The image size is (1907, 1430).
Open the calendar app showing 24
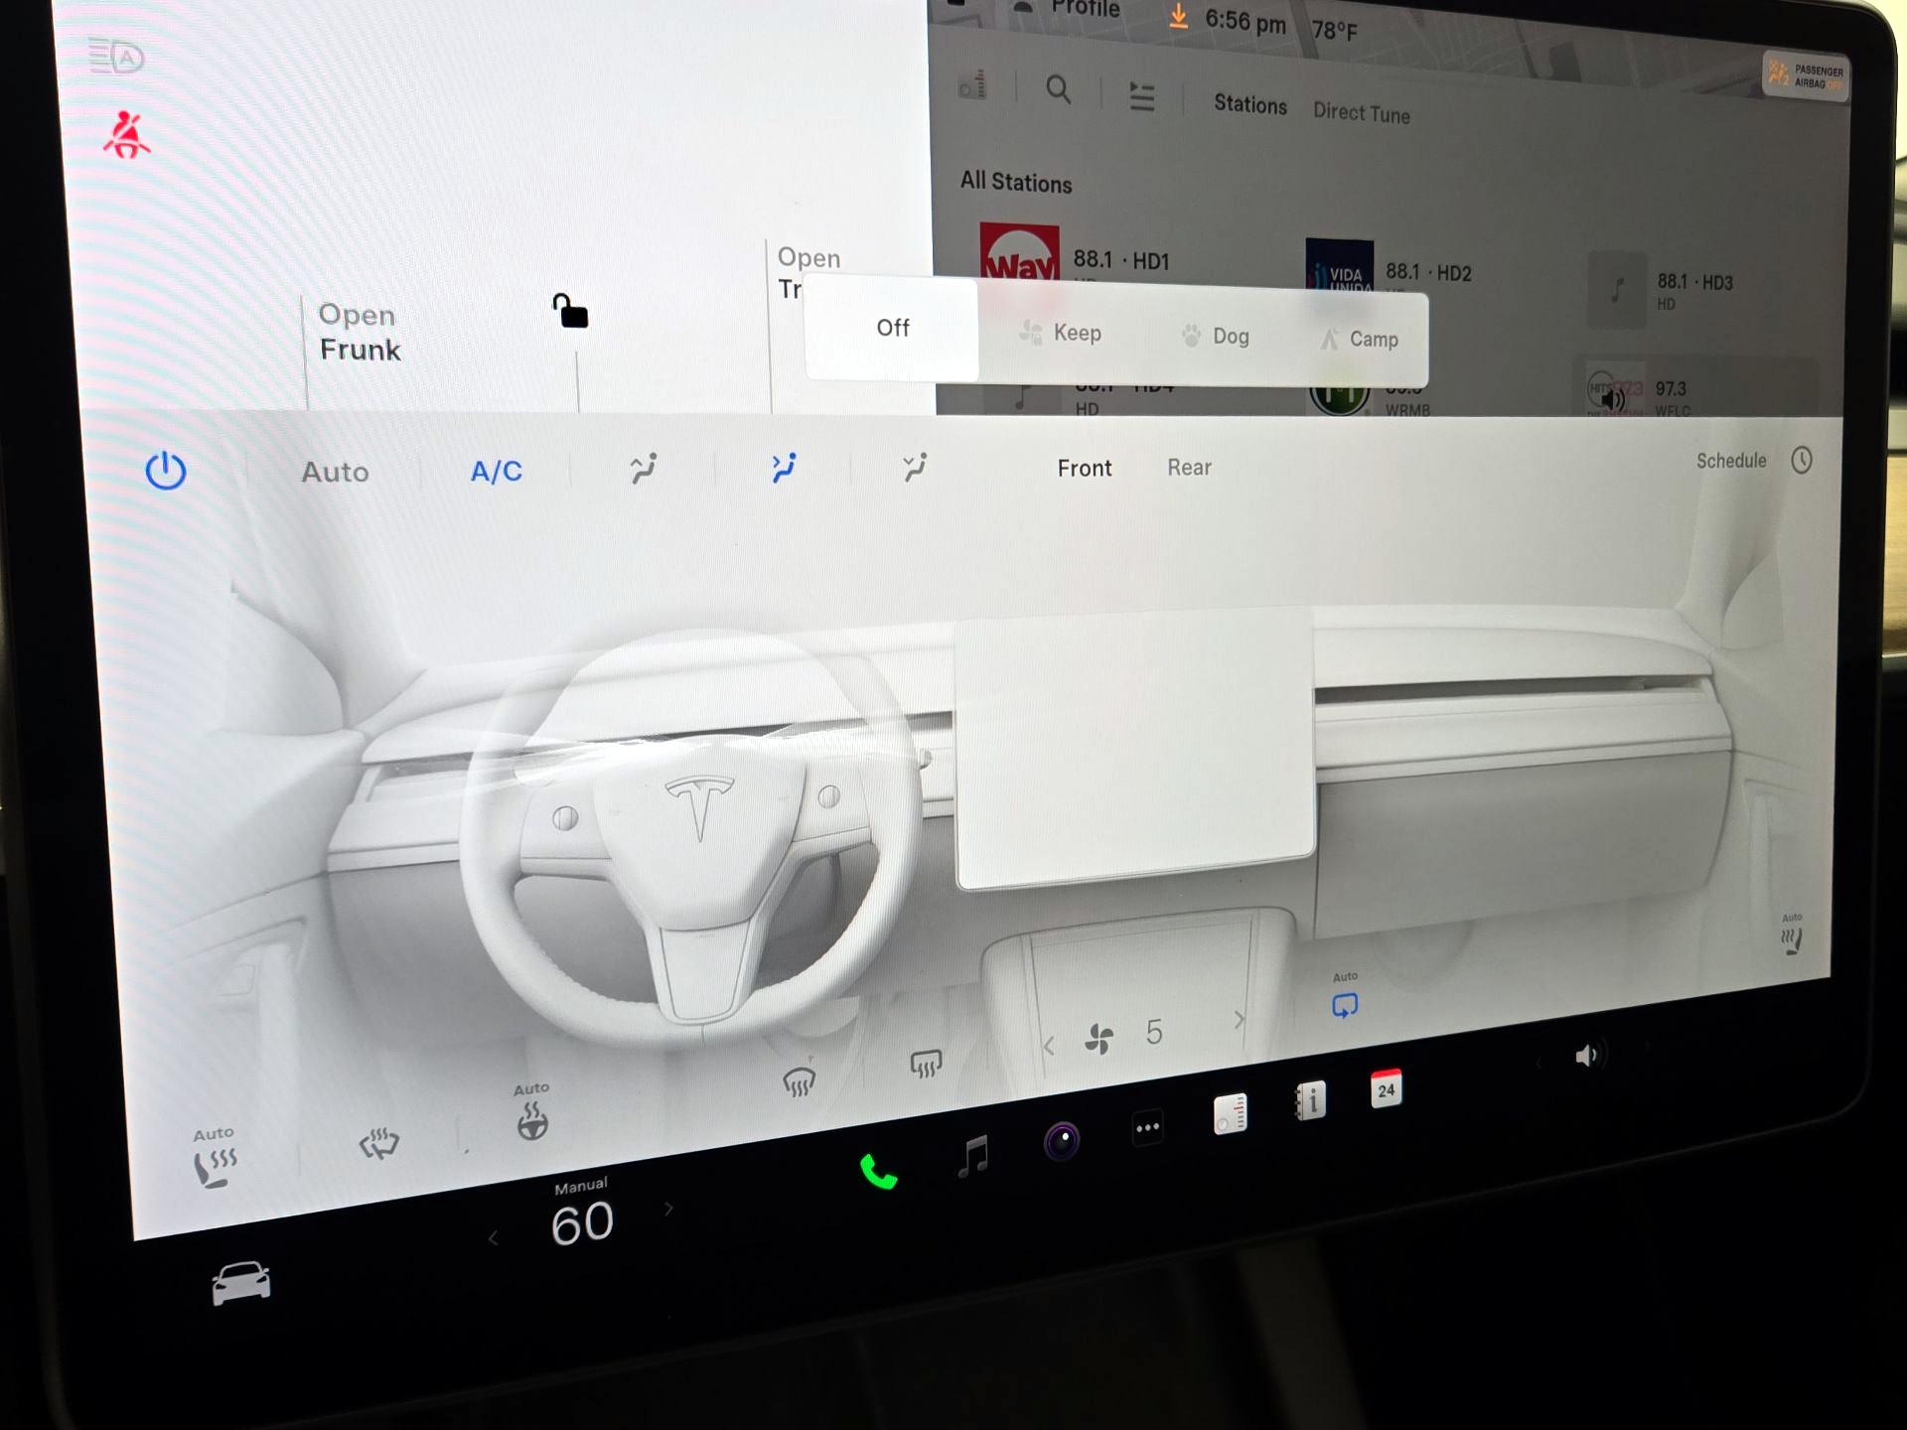coord(1385,1090)
